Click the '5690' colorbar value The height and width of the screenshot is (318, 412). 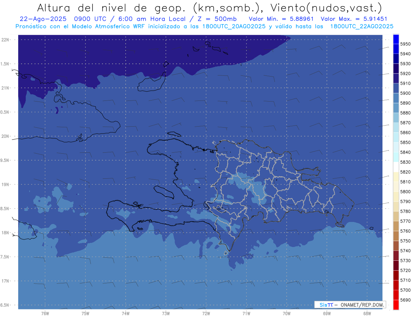405,300
